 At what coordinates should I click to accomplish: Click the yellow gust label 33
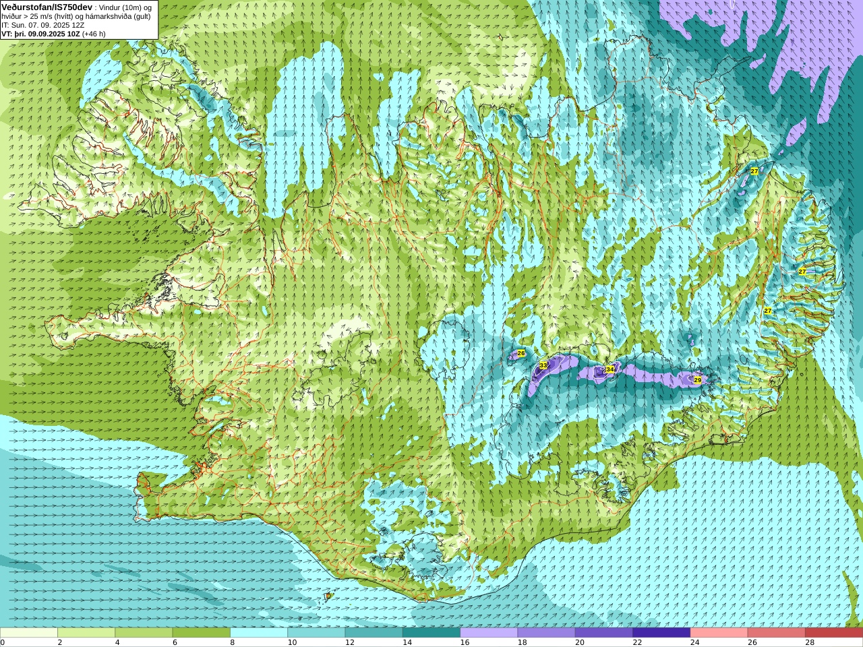tap(543, 365)
